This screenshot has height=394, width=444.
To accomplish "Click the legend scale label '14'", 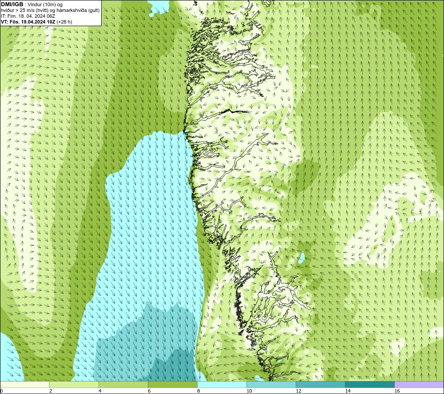I will tap(348, 391).
